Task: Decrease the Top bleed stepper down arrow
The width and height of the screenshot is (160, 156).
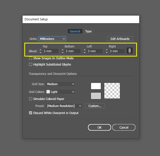Action: pos(41,52)
